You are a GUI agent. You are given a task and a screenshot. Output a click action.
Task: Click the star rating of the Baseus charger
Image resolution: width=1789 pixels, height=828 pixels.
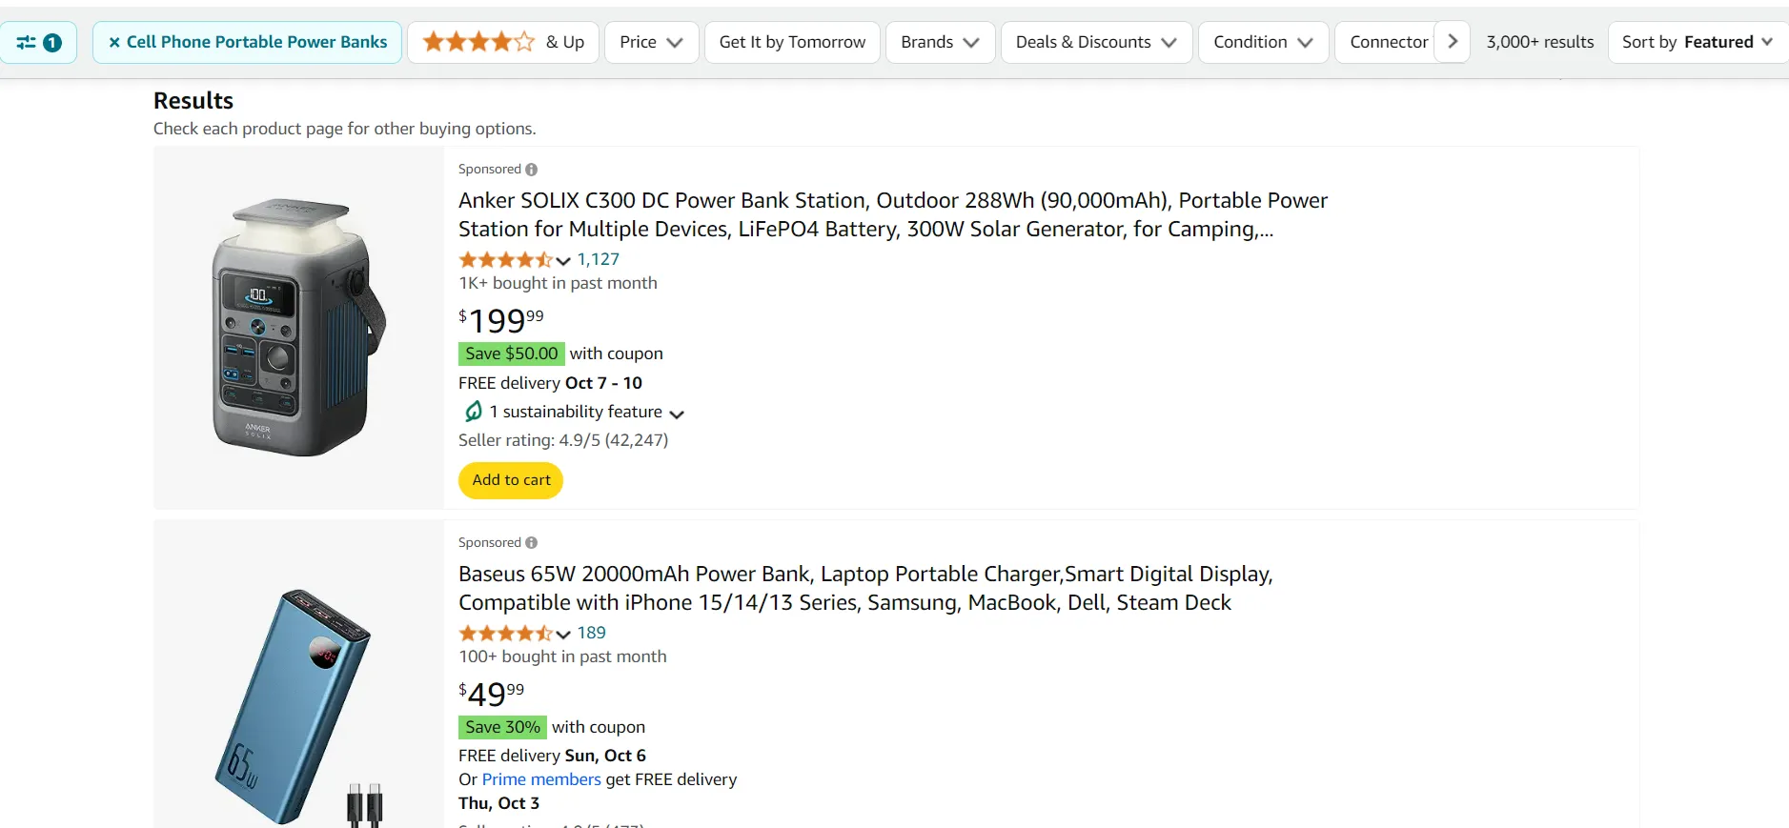(504, 632)
